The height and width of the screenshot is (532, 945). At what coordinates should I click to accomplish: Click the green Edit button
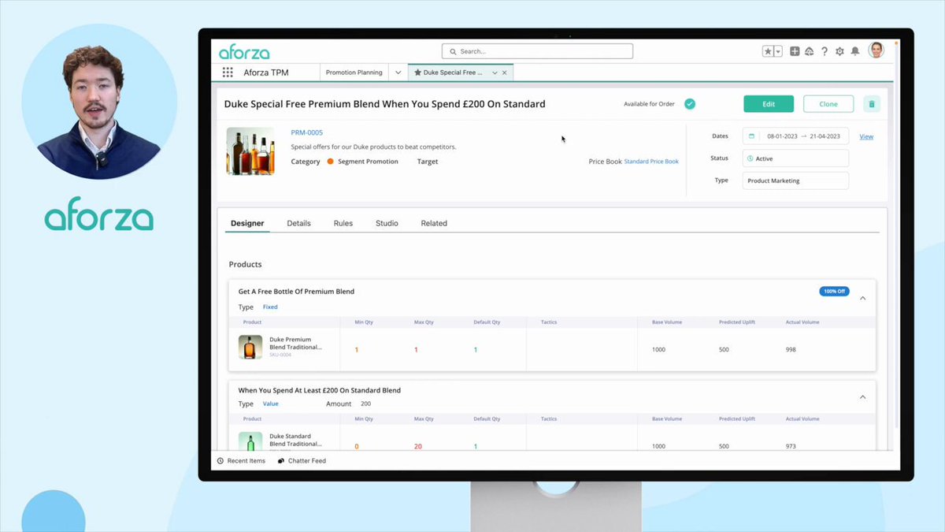click(769, 104)
